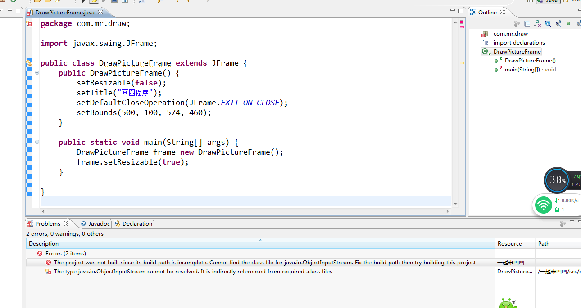Switch to the Declaration tab
Image resolution: width=581 pixels, height=308 pixels.
click(133, 223)
